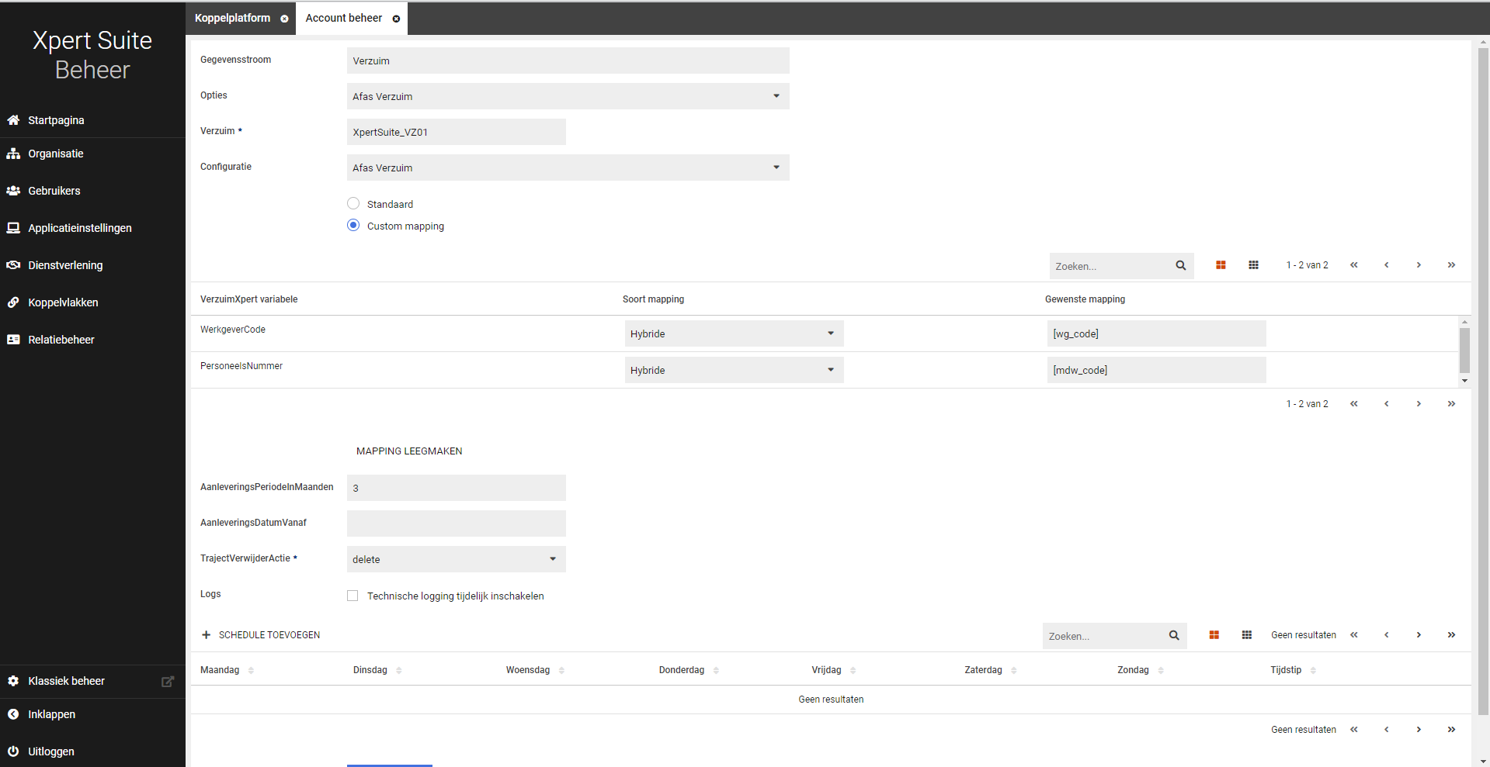Click SCHEDULE TOEVOEGEN to add schedule

(261, 635)
